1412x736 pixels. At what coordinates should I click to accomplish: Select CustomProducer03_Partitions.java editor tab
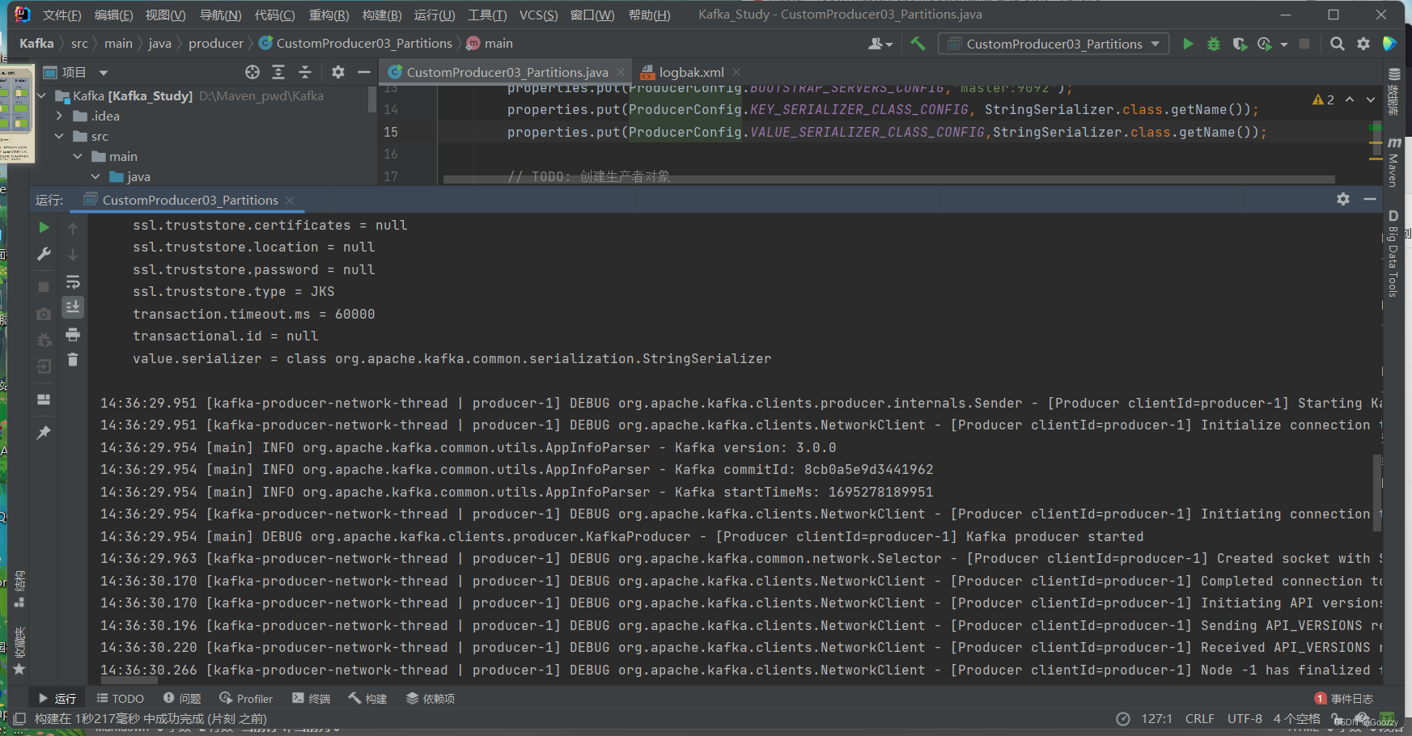click(x=507, y=72)
